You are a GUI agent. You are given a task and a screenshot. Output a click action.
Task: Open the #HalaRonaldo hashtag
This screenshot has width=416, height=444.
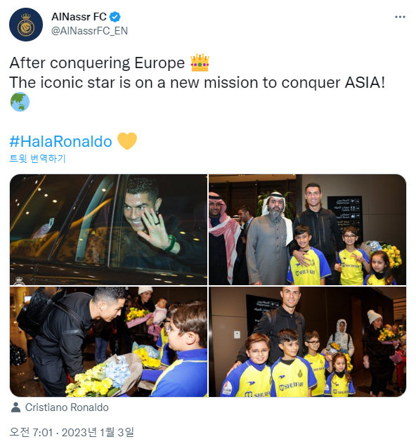click(61, 141)
